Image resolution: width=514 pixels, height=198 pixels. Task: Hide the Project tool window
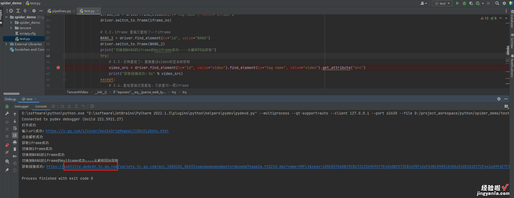point(41,11)
